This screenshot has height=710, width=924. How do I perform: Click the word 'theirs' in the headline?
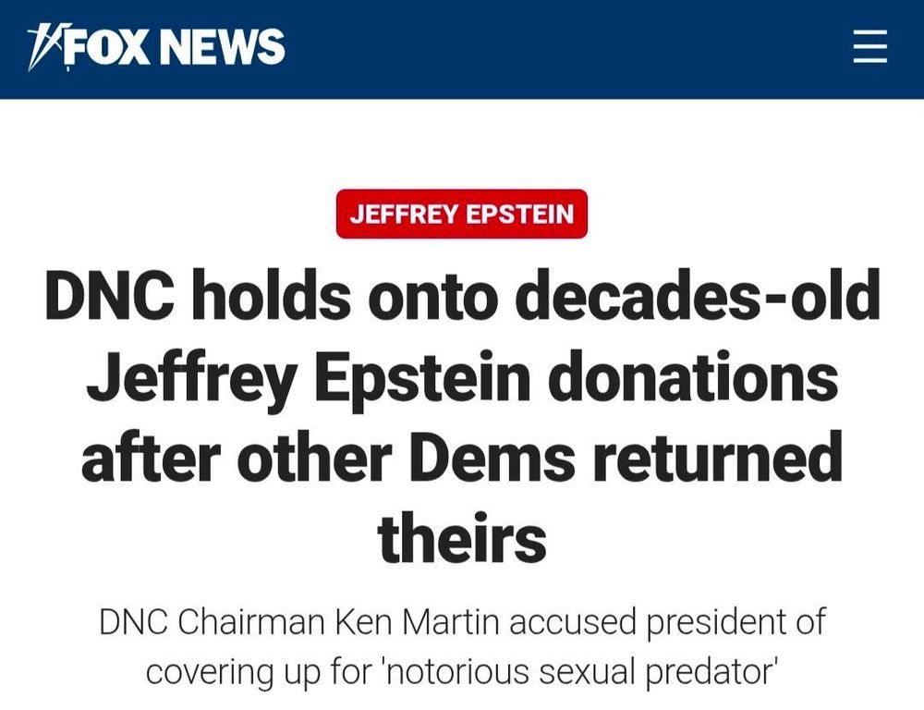click(461, 538)
